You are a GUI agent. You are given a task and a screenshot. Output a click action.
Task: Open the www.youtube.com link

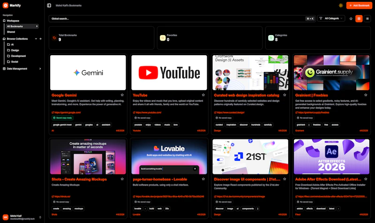(147, 113)
